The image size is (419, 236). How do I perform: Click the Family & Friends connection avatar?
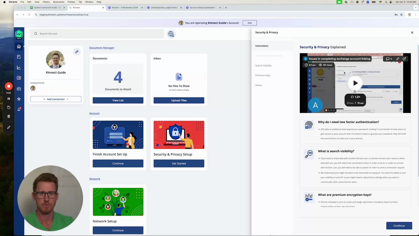[33, 88]
